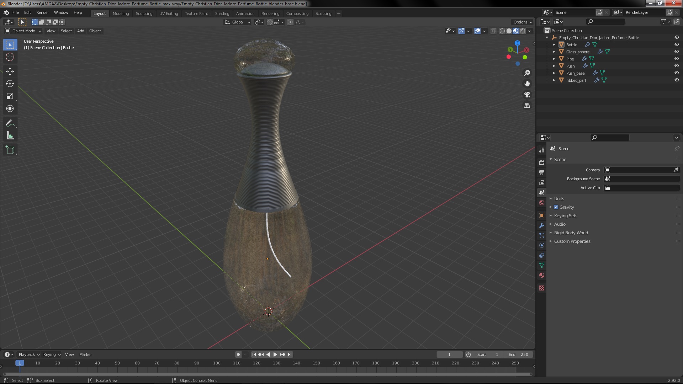Click the Options button

tap(523, 22)
